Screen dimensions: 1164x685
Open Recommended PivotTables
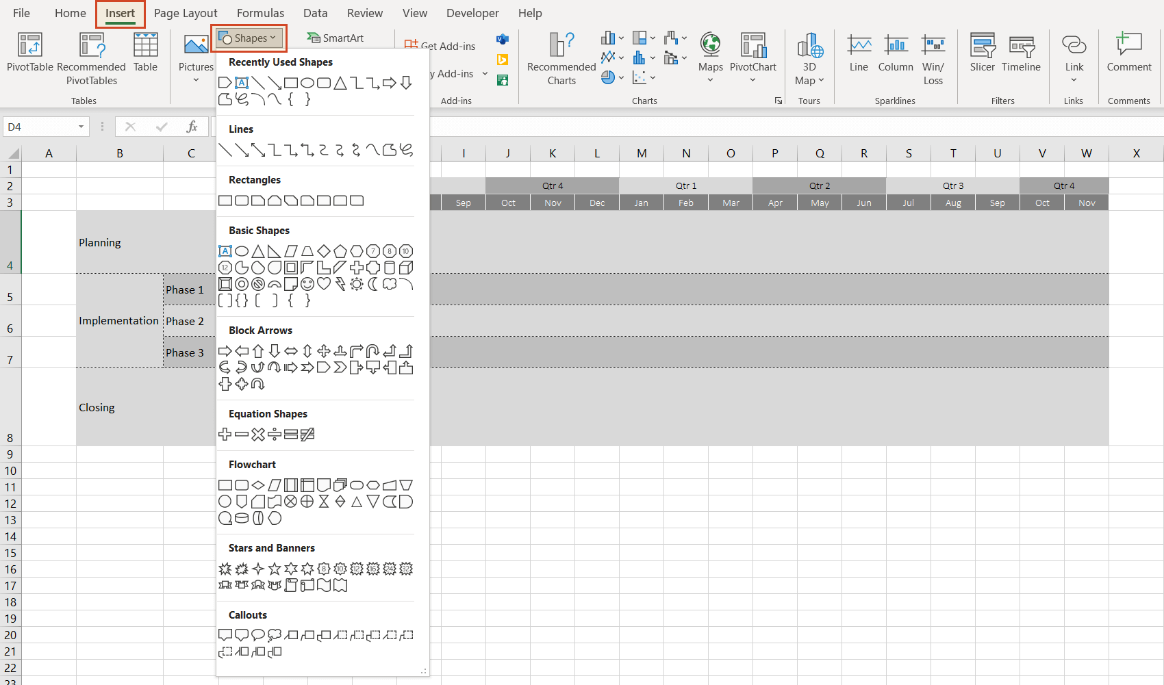tap(91, 59)
